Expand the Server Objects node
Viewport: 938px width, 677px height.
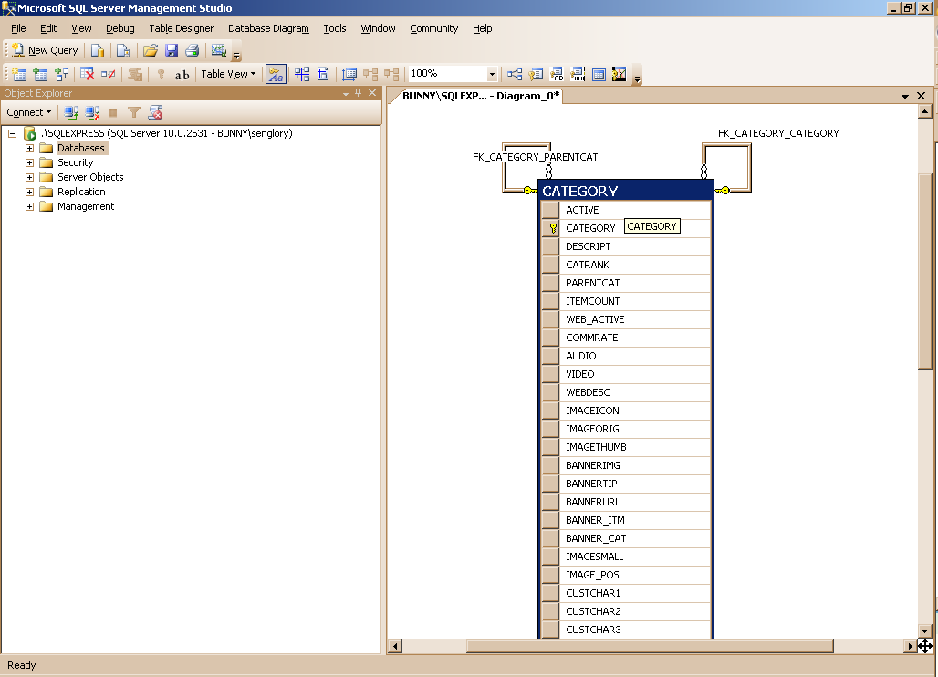(29, 177)
